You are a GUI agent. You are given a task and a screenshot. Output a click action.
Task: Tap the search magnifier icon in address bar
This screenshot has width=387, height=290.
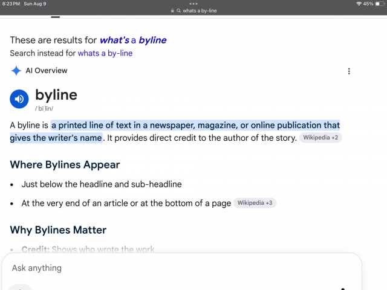[179, 11]
